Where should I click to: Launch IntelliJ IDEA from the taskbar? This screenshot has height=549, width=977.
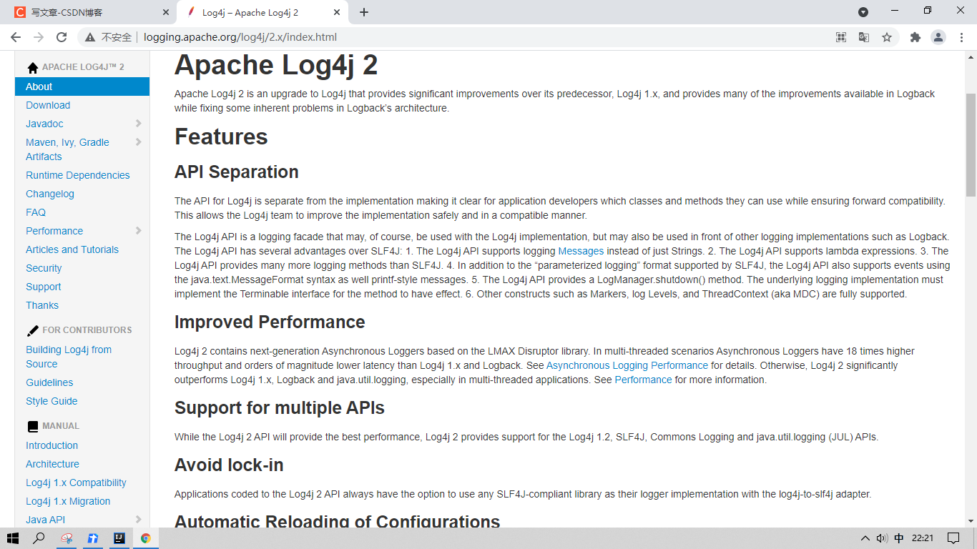119,538
